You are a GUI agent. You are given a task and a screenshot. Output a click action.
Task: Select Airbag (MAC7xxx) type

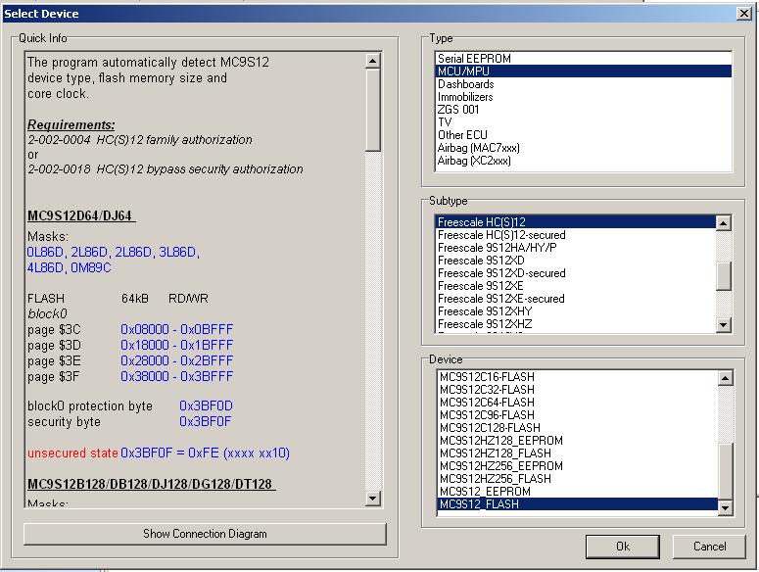(584, 148)
